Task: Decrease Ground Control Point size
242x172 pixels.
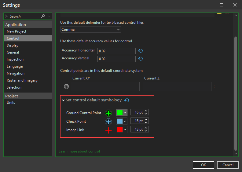Action: (146, 114)
